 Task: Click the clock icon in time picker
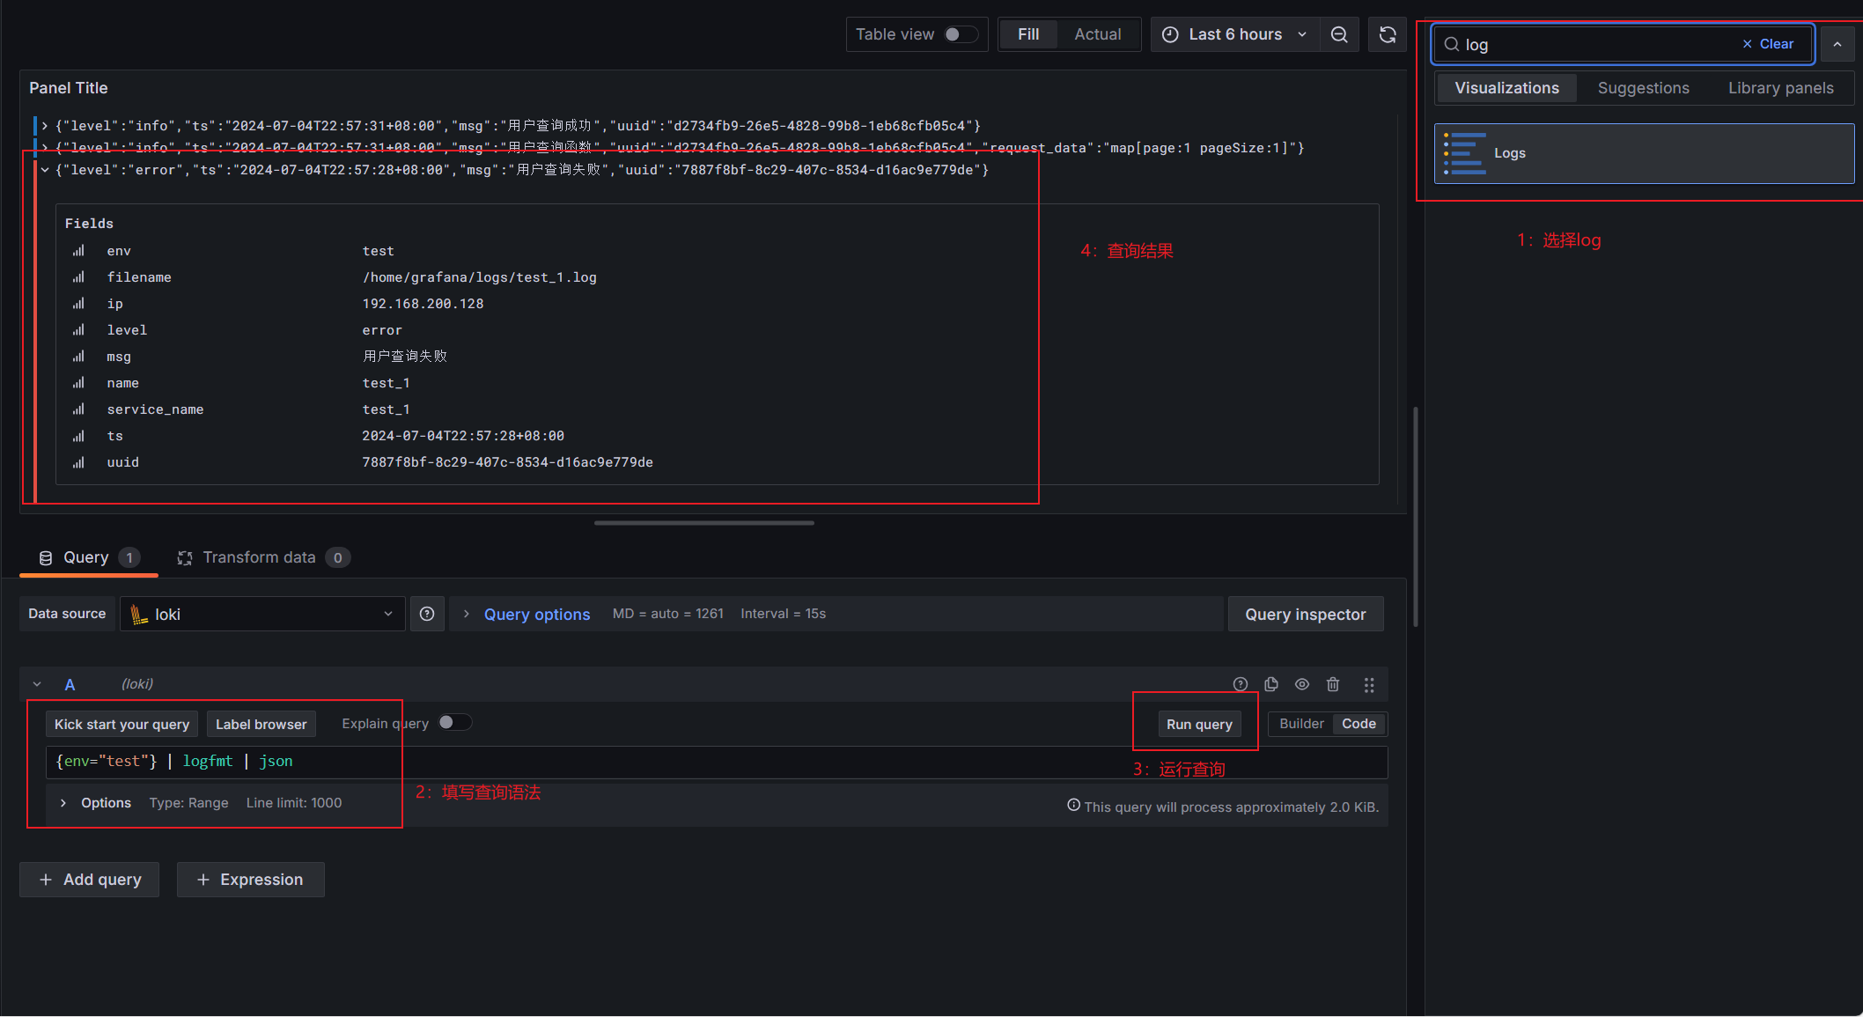(x=1170, y=34)
